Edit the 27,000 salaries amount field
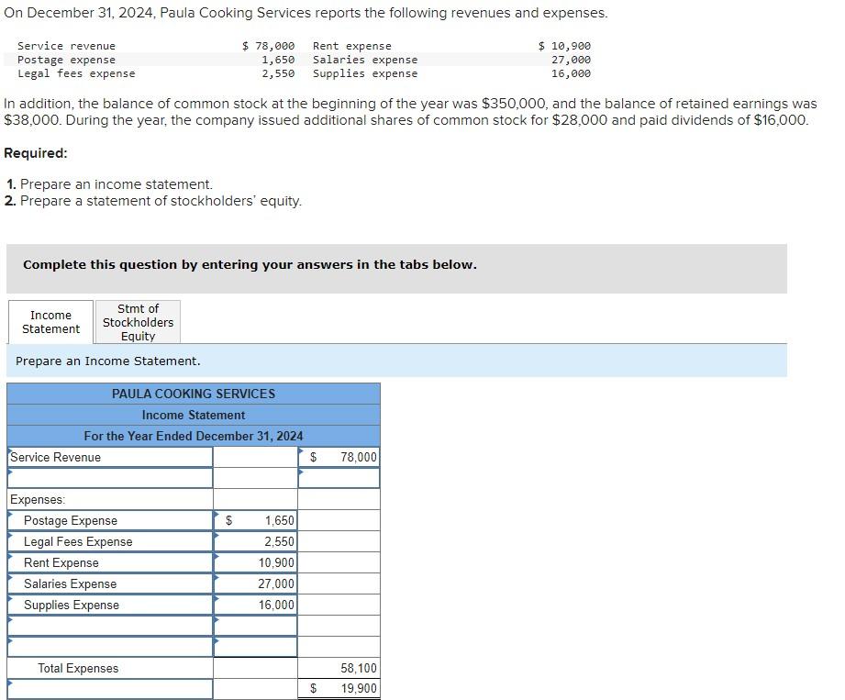The image size is (845, 700). 255,583
